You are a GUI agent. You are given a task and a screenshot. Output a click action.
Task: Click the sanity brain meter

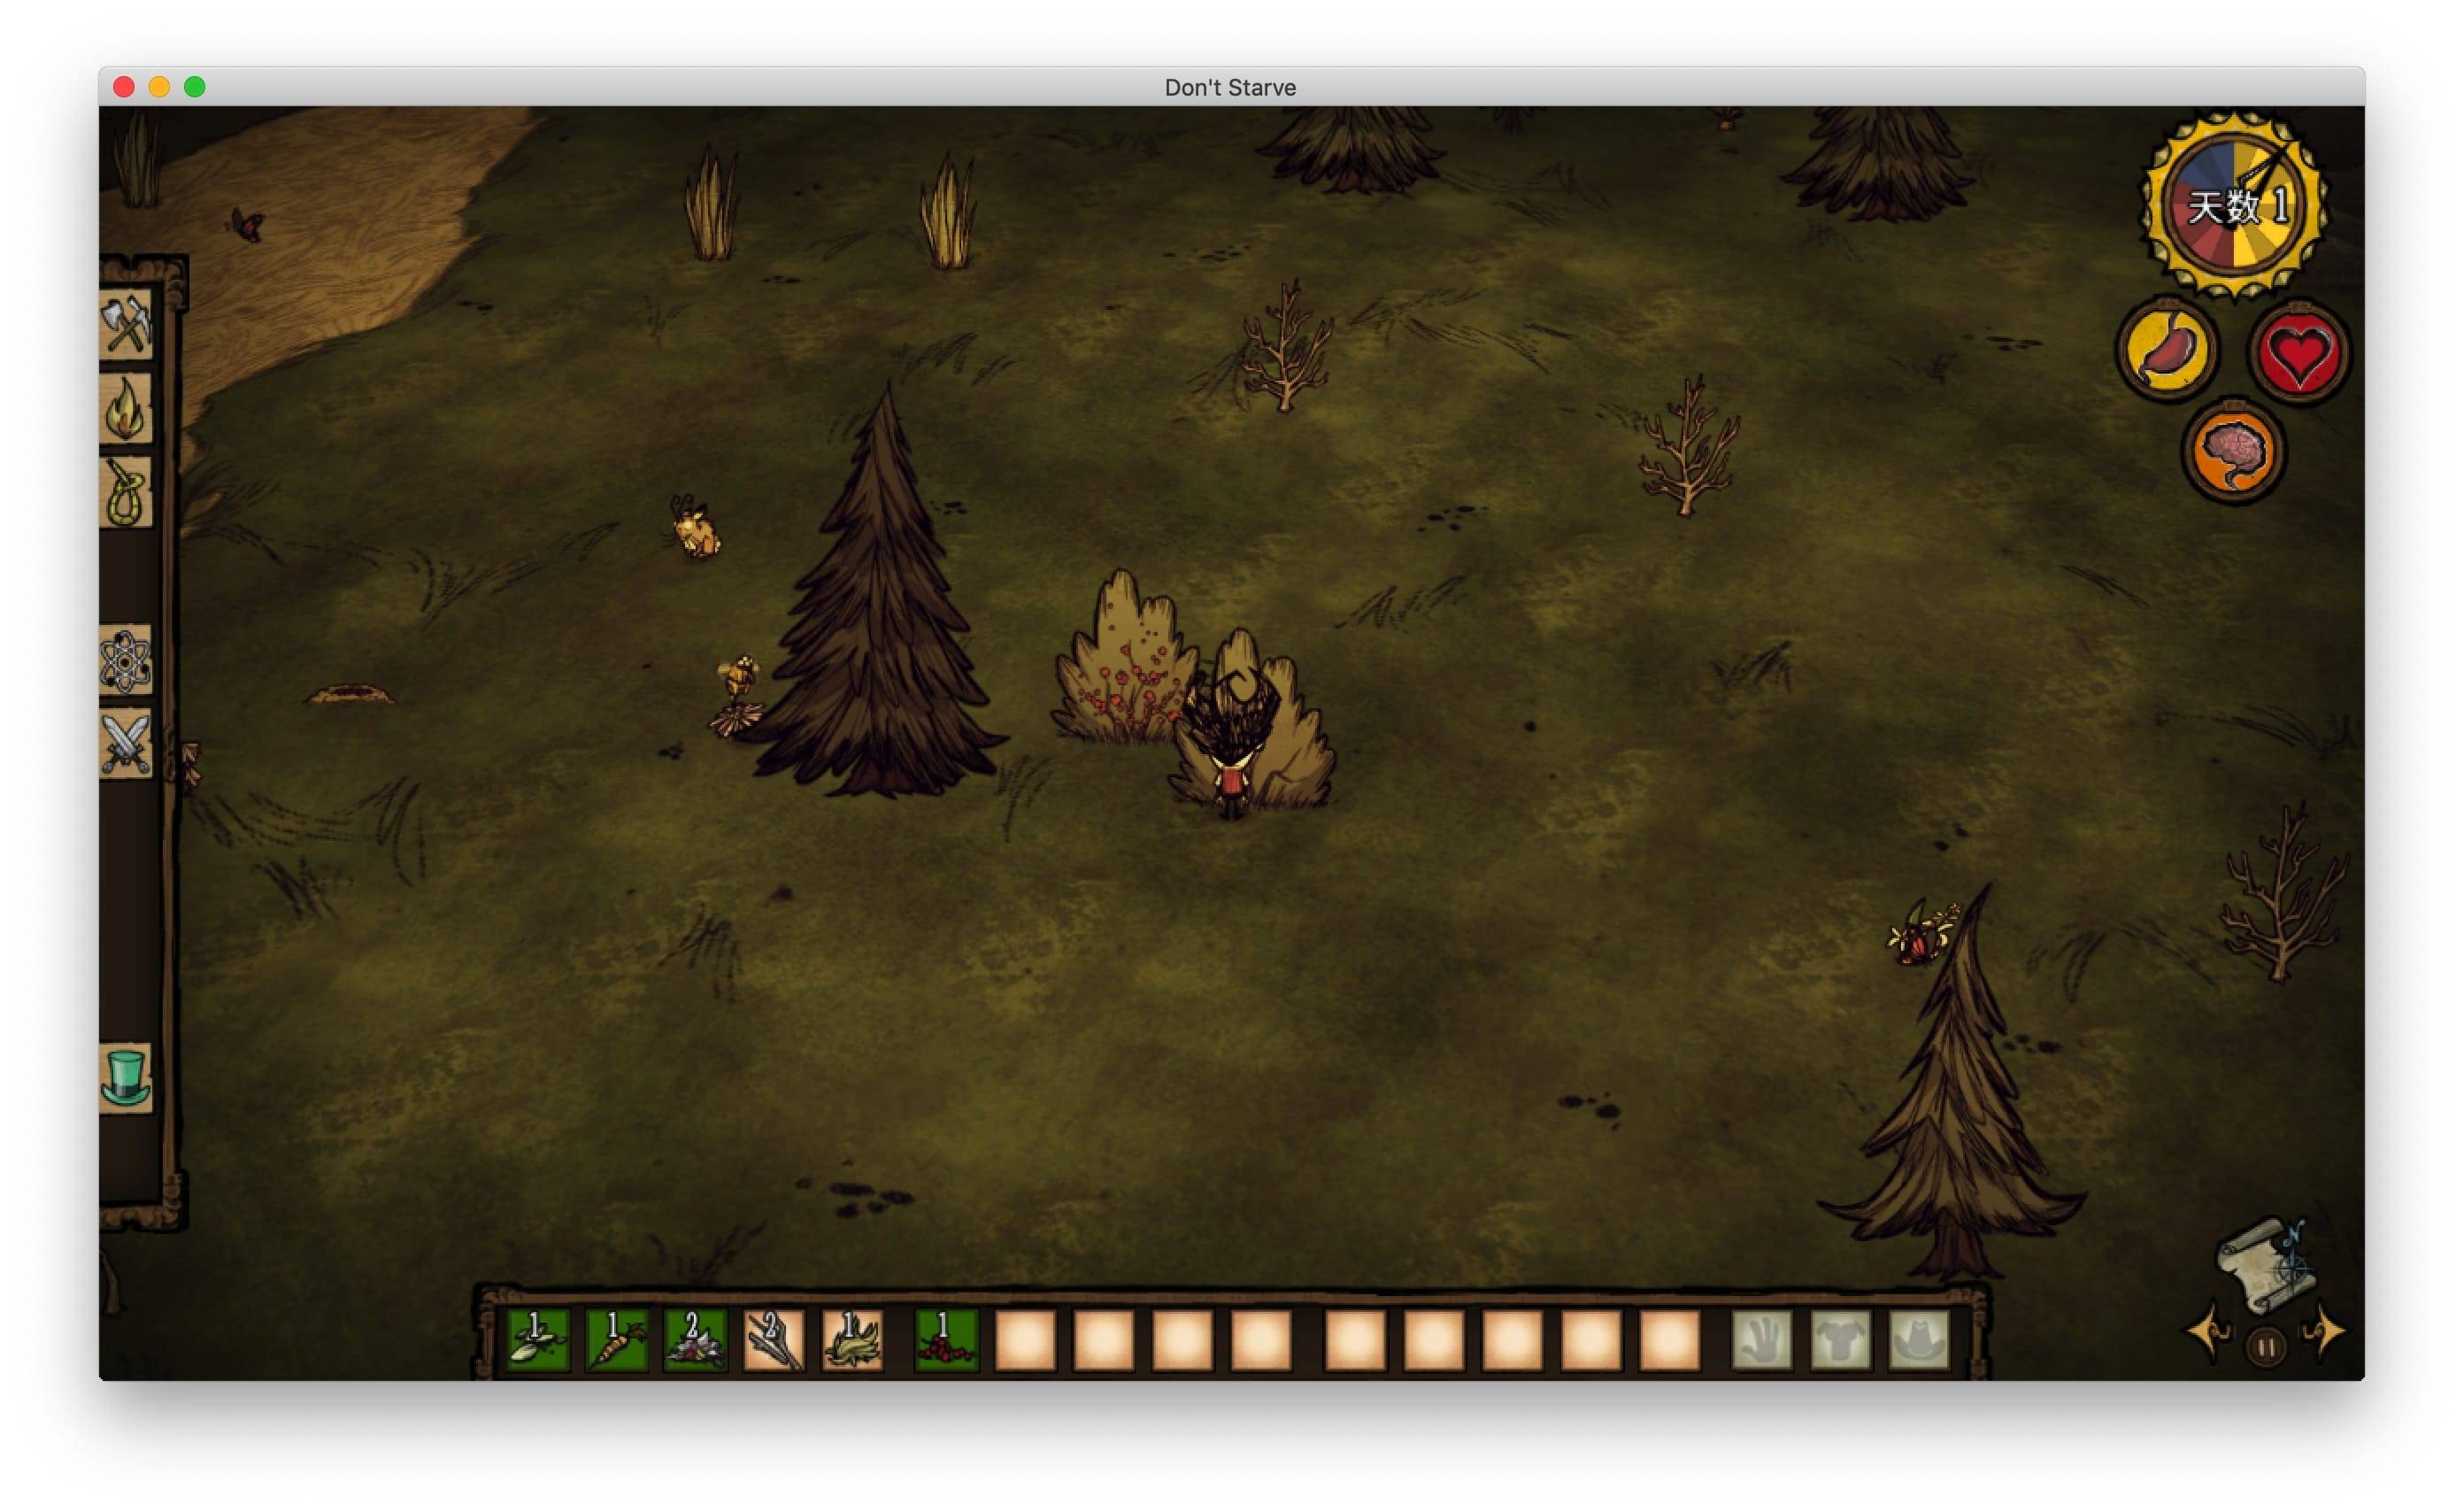(2233, 452)
